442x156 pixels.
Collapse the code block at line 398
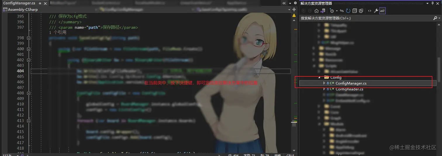click(28, 38)
